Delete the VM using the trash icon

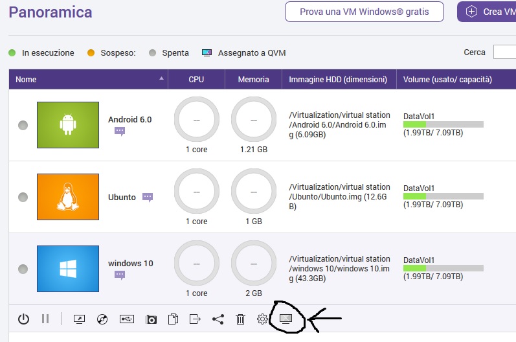[240, 319]
